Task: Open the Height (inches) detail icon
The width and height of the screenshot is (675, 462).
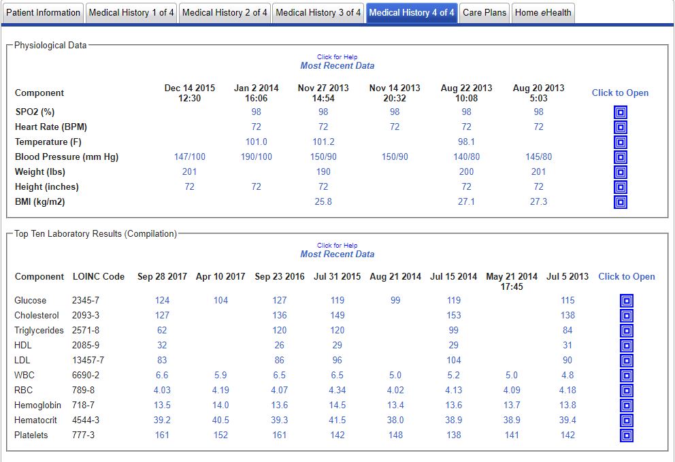Action: click(621, 187)
